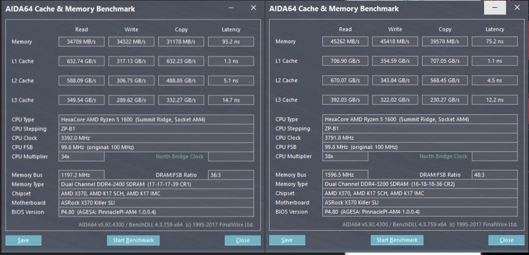Select the 93.2 ns Memory Latency value
529x255 pixels.
pyautogui.click(x=231, y=42)
